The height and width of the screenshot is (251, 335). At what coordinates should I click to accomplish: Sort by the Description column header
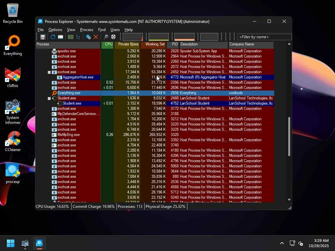(x=203, y=44)
